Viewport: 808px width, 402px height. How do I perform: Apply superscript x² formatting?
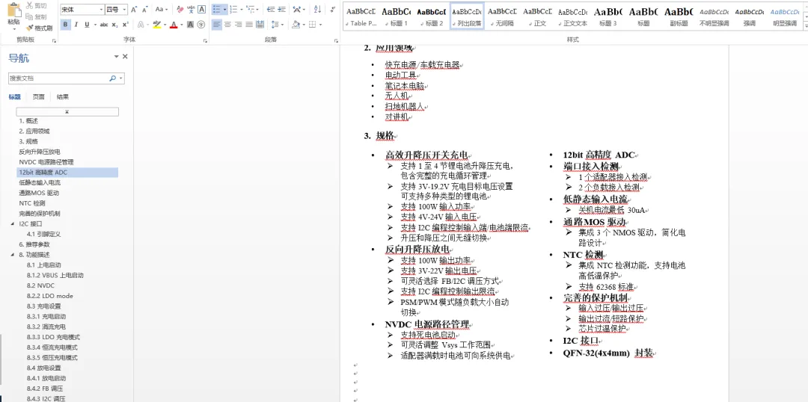click(x=125, y=24)
